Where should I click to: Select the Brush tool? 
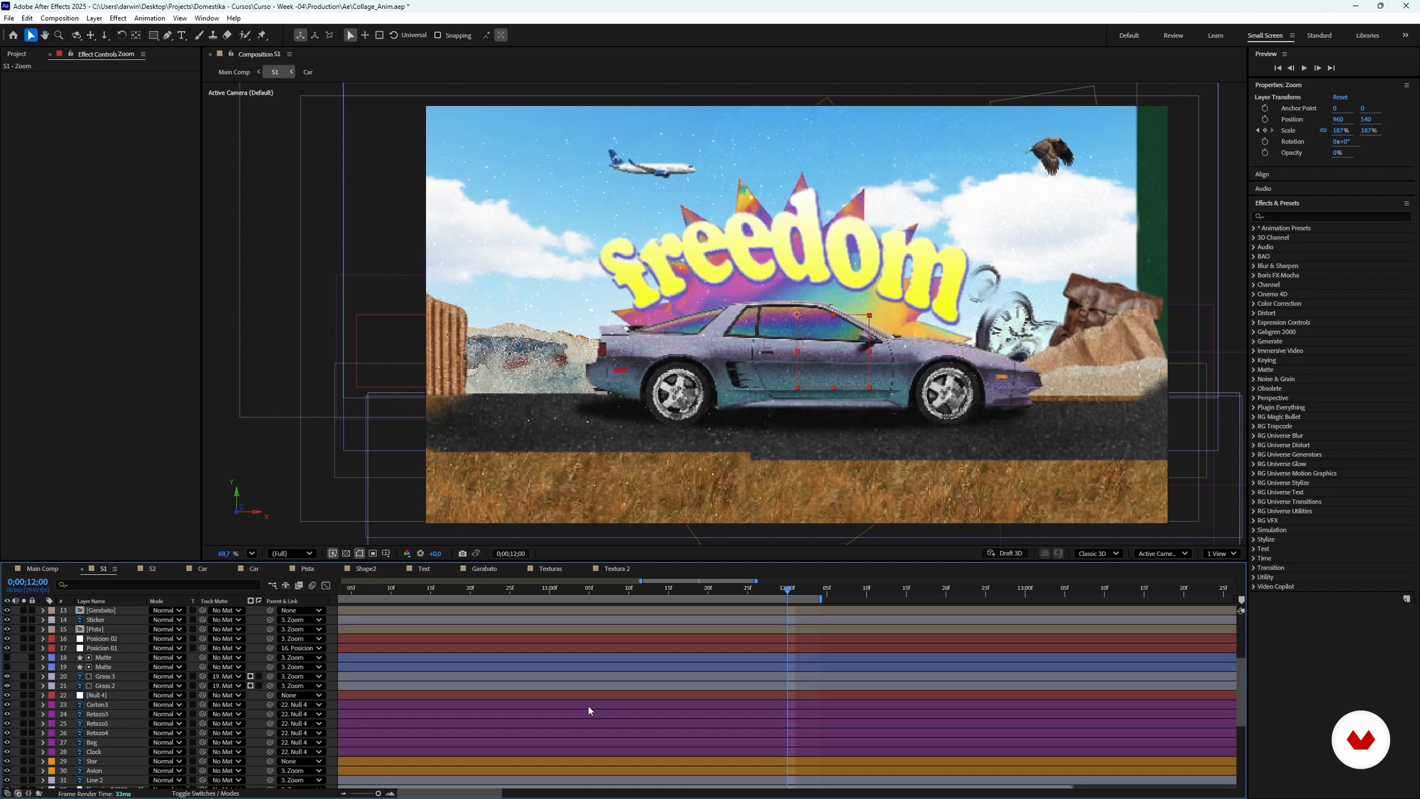[x=199, y=35]
